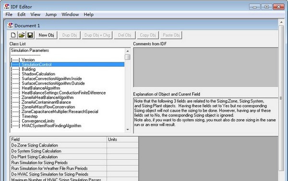This screenshot has width=288, height=181.
Task: Open the Jump menu
Action: pos(51,14)
